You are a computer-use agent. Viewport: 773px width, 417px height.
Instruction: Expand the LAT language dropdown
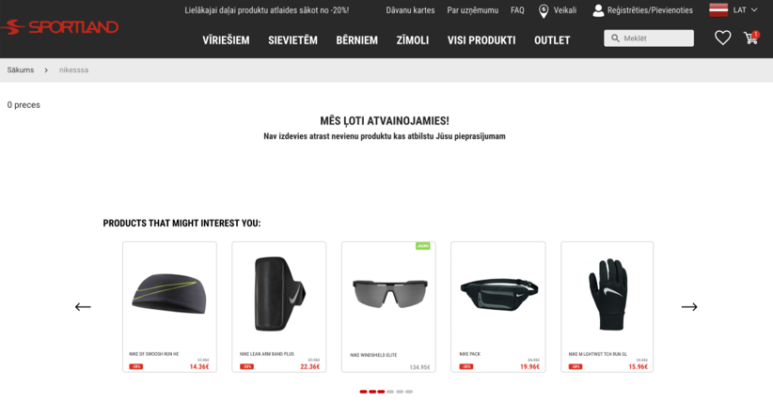click(745, 9)
